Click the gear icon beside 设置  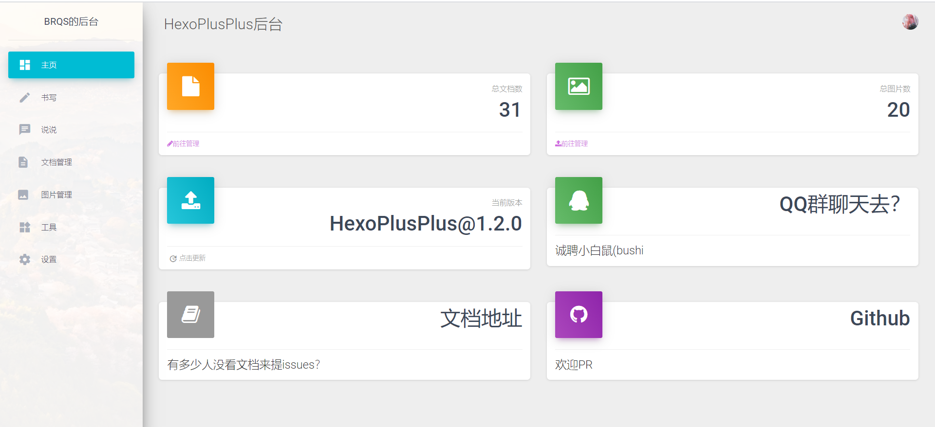click(x=25, y=259)
